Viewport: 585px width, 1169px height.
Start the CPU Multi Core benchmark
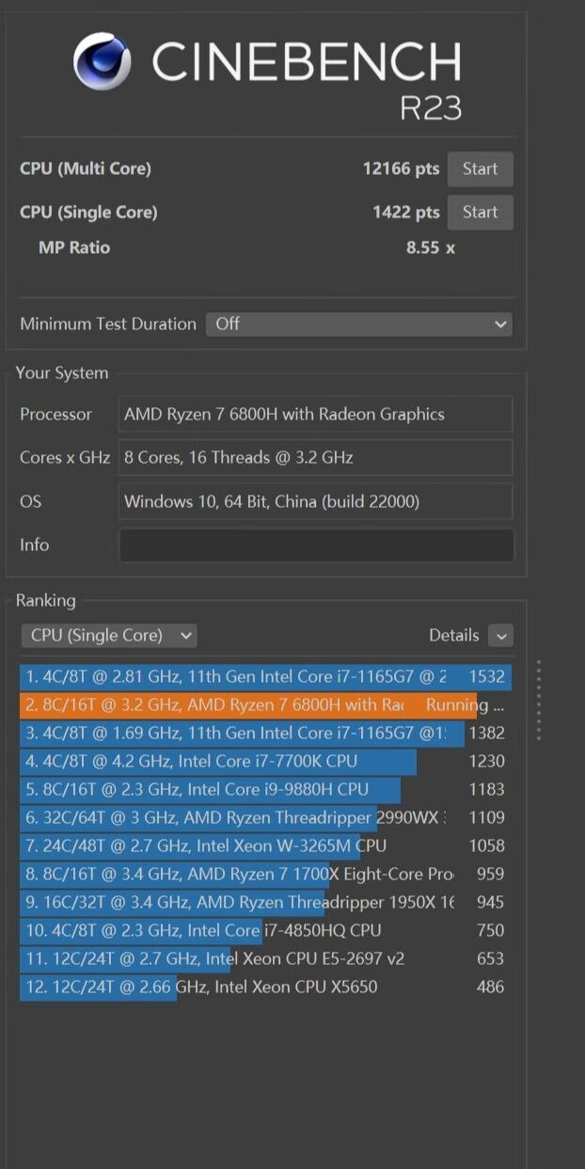[480, 168]
